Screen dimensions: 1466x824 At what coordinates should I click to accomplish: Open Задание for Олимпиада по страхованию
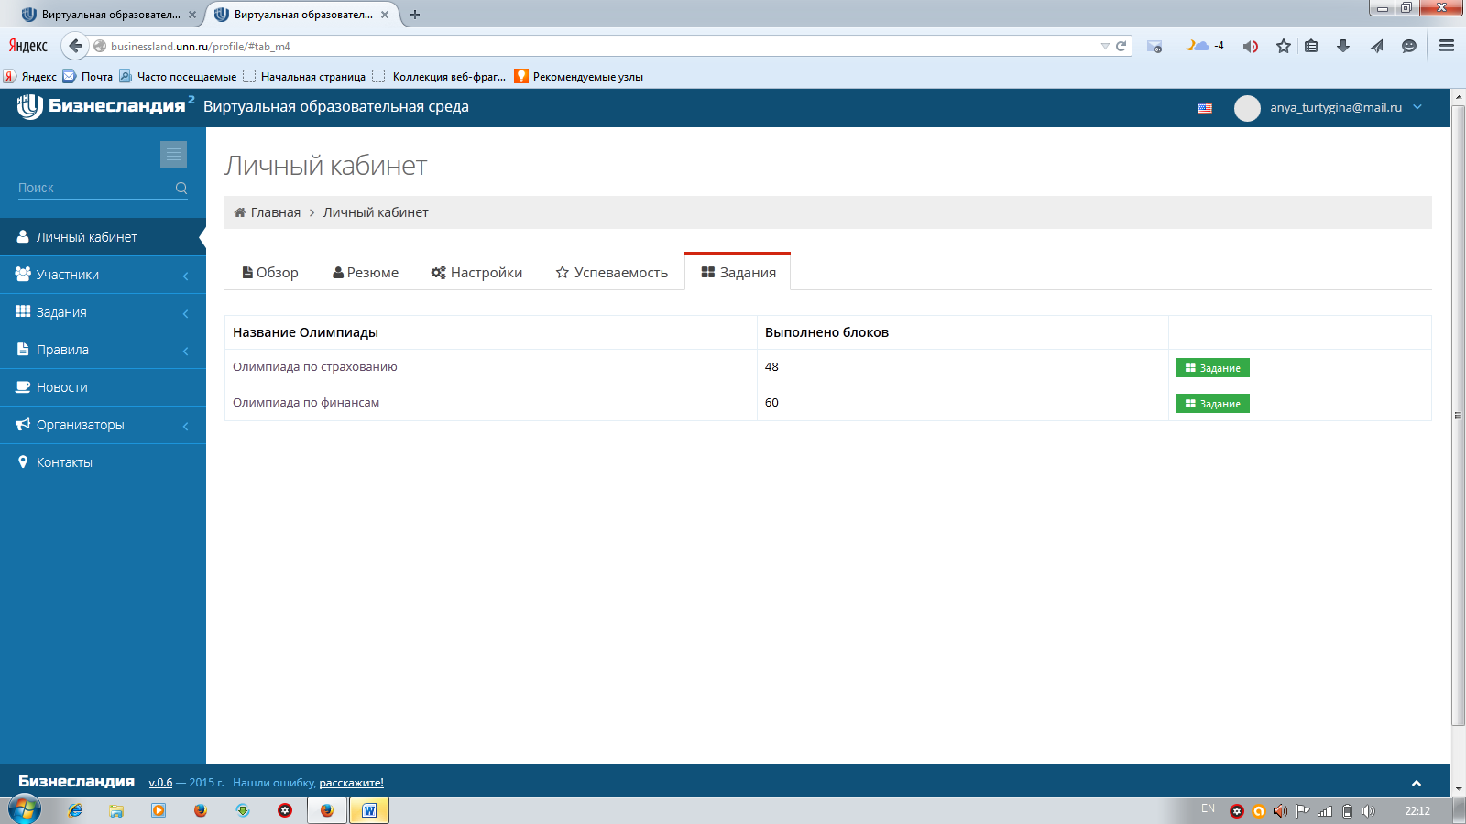pyautogui.click(x=1212, y=368)
